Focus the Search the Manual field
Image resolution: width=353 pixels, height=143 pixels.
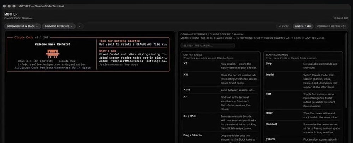(x=208, y=46)
